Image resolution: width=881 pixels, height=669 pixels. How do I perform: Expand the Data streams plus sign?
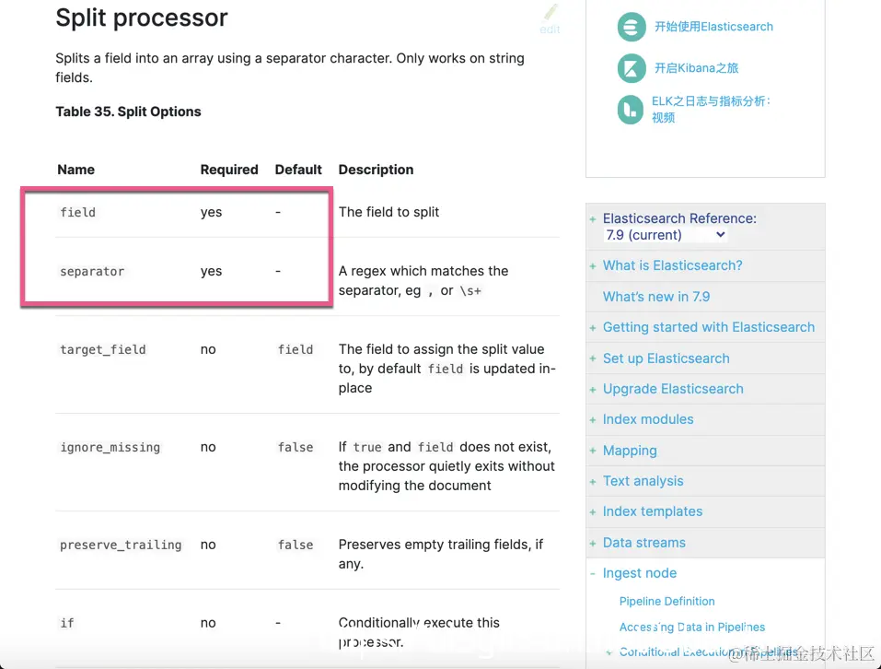[x=593, y=543]
